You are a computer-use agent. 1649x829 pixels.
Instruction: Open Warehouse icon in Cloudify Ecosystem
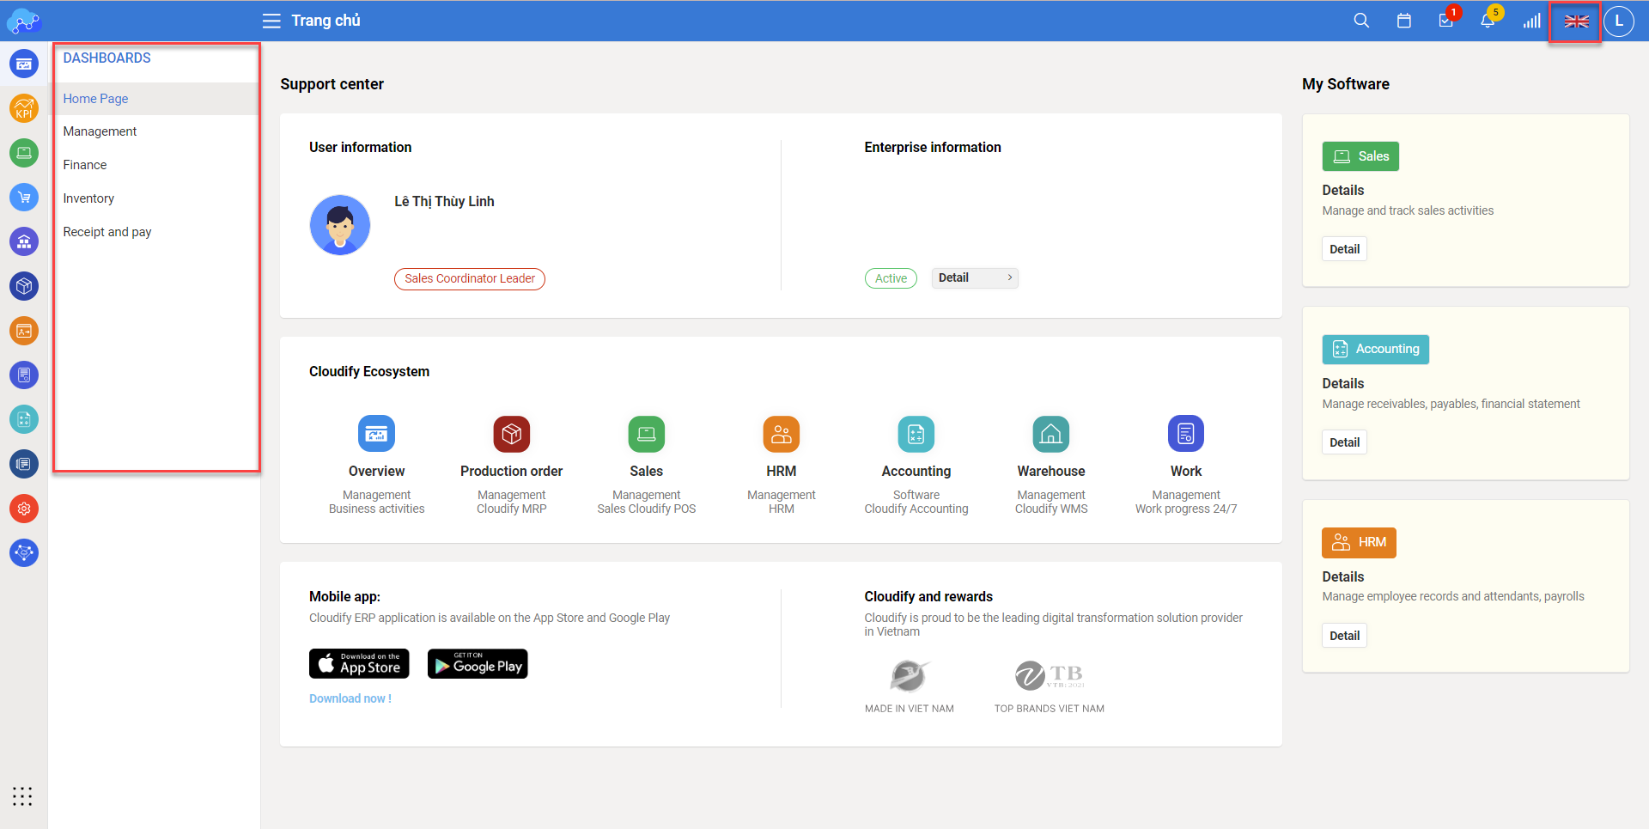coord(1051,434)
